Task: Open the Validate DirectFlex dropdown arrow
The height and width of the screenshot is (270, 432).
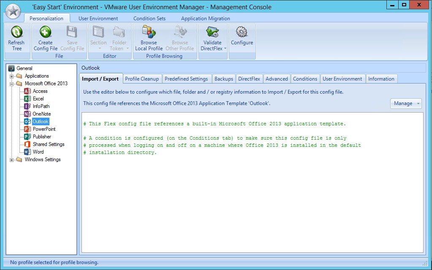Action: pos(225,49)
